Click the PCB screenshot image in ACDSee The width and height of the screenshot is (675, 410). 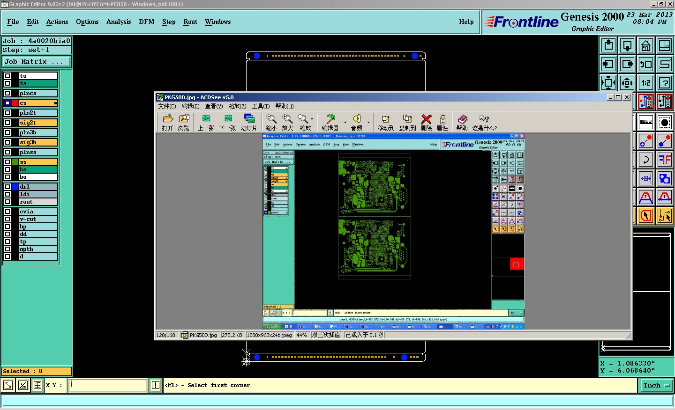point(393,232)
